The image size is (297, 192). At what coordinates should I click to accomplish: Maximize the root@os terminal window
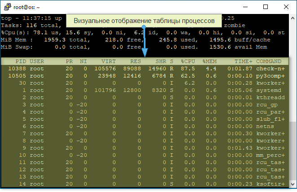[266, 7]
